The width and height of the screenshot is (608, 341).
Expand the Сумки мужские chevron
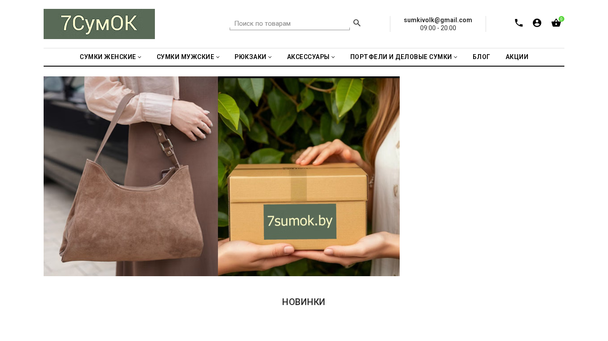click(218, 57)
